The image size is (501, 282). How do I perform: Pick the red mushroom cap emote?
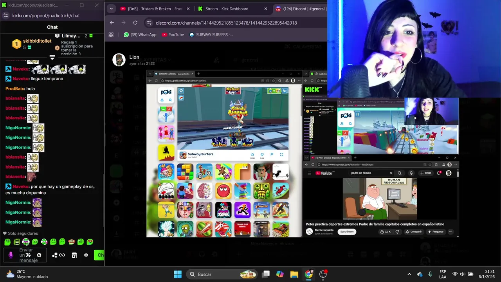click(71, 242)
